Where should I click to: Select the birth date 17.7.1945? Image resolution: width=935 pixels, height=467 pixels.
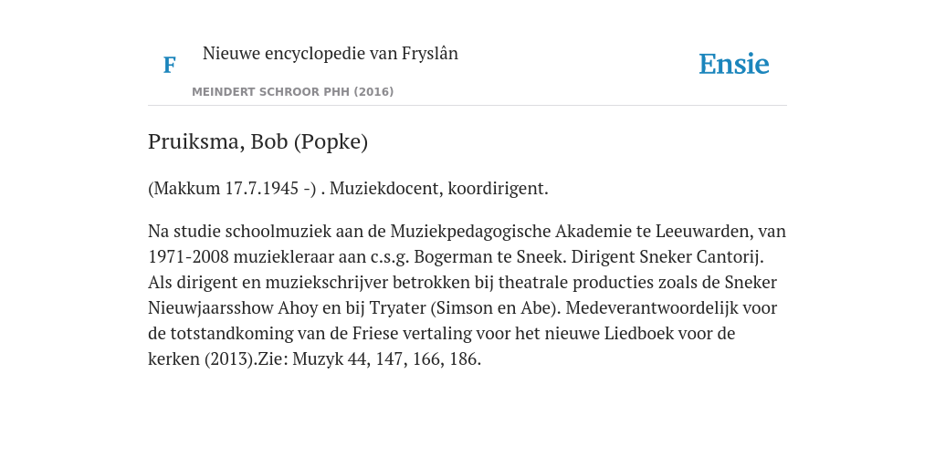pyautogui.click(x=262, y=189)
